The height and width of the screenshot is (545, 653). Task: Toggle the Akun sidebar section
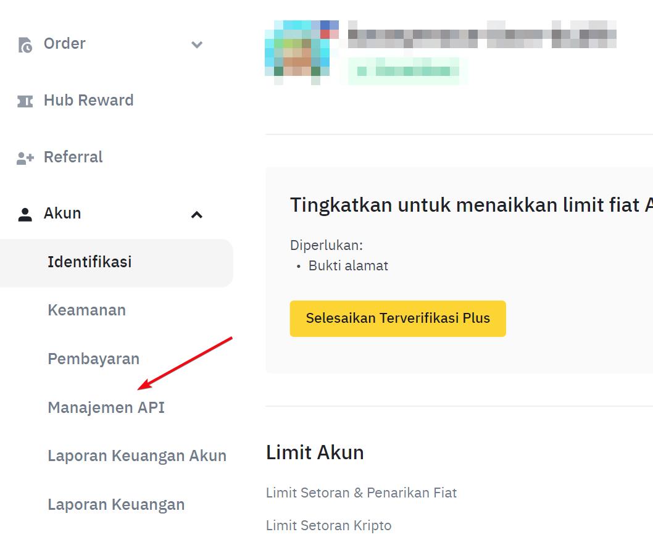pos(110,214)
